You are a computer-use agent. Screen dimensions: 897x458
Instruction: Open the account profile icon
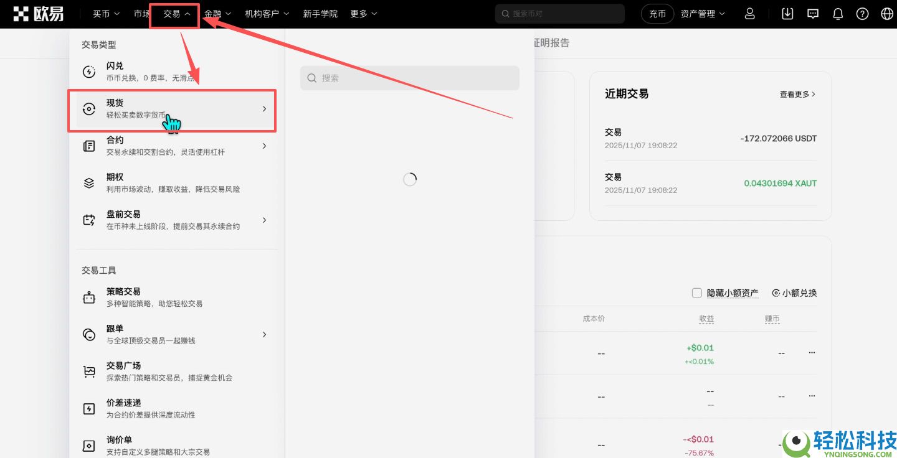pos(749,13)
